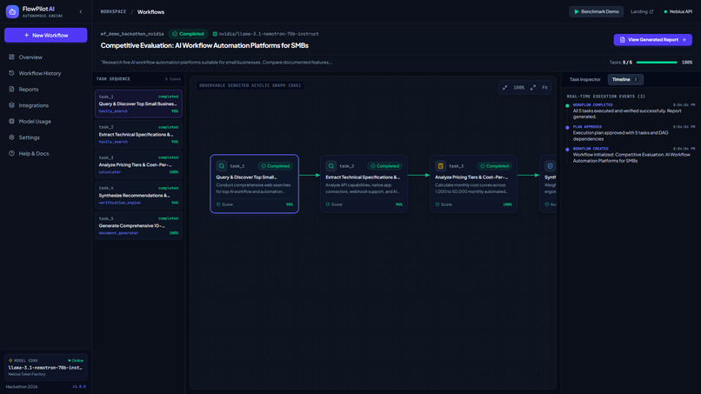Click the Help & Docs question icon
The height and width of the screenshot is (394, 701).
(11, 153)
